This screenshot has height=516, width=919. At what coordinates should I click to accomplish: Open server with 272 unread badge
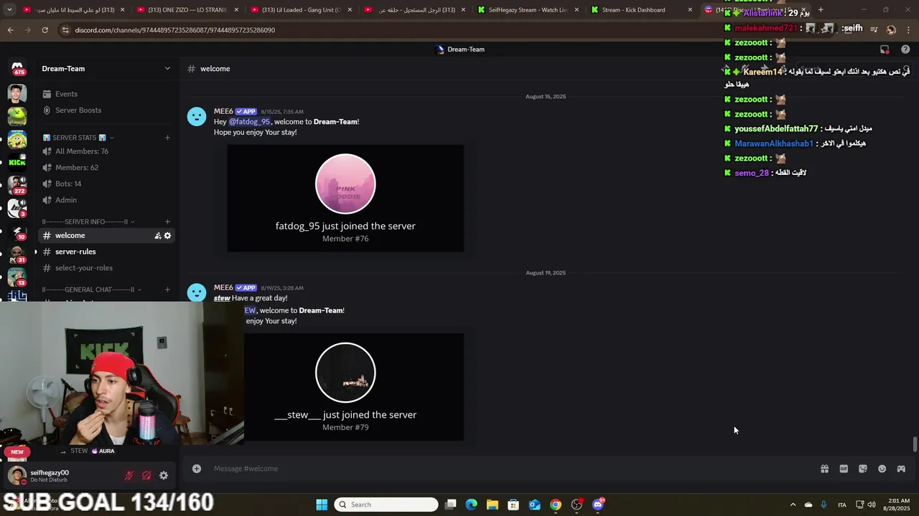pyautogui.click(x=17, y=185)
